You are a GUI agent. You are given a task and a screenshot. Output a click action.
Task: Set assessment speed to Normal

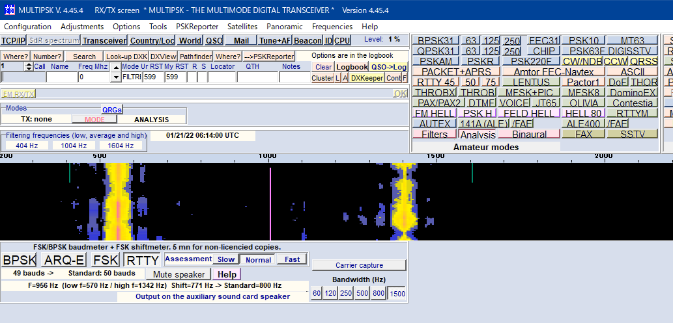[258, 259]
